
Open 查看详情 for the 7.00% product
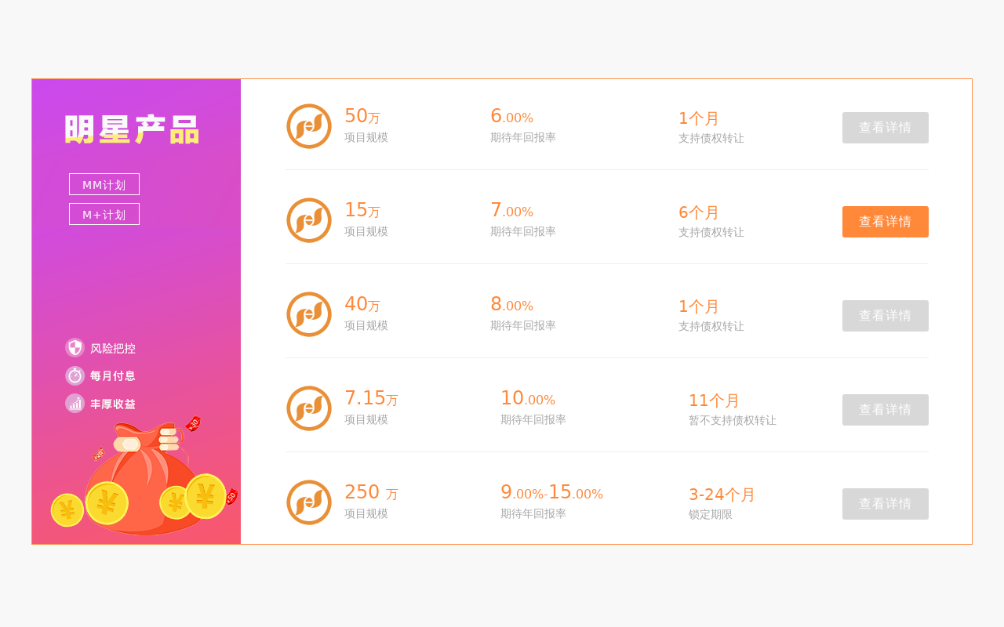[885, 222]
